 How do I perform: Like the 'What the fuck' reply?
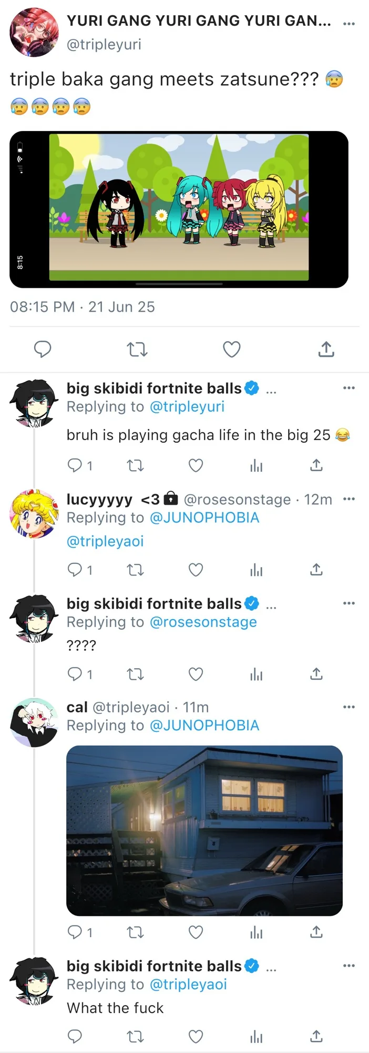[196, 1037]
